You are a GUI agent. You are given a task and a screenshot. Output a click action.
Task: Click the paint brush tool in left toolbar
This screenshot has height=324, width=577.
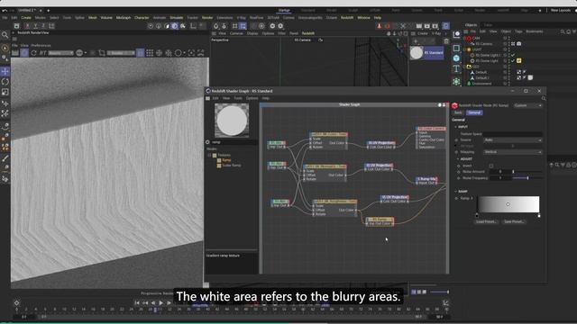pyautogui.click(x=5, y=158)
